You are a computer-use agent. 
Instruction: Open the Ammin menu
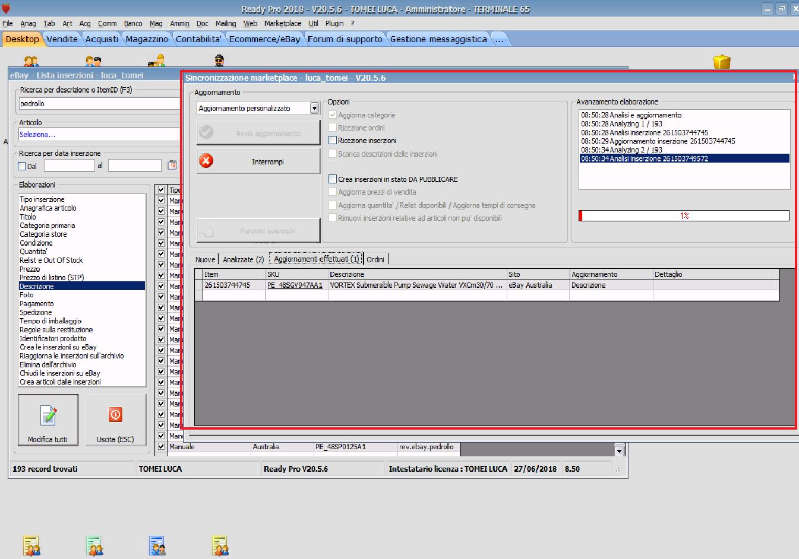pos(179,24)
